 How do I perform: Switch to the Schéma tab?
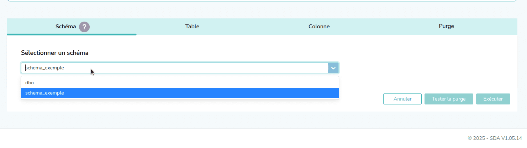click(66, 27)
